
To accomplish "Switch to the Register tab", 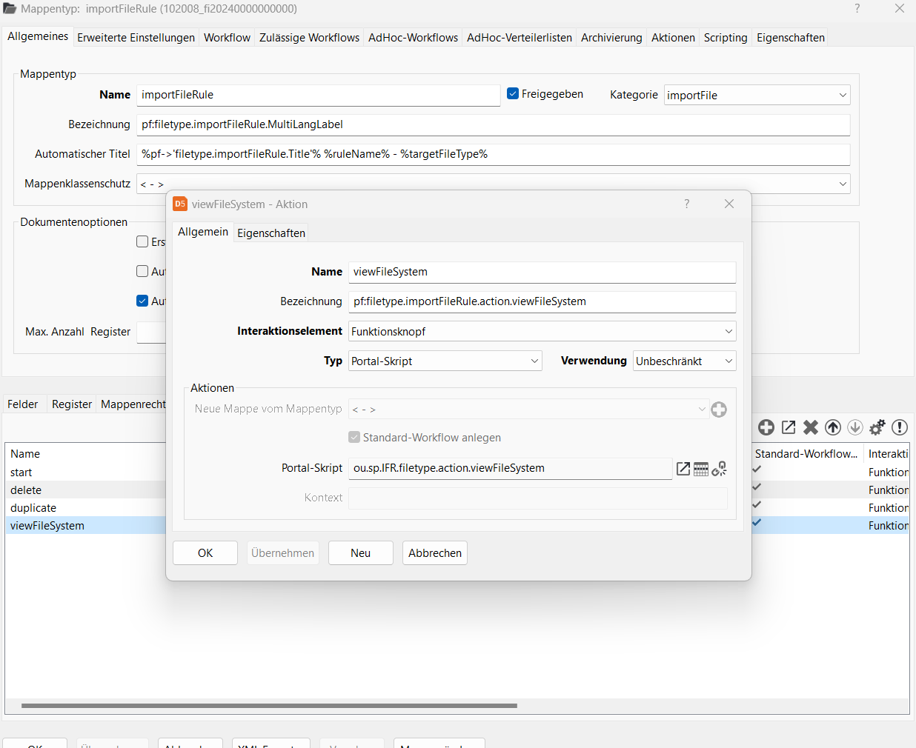I will [x=72, y=404].
